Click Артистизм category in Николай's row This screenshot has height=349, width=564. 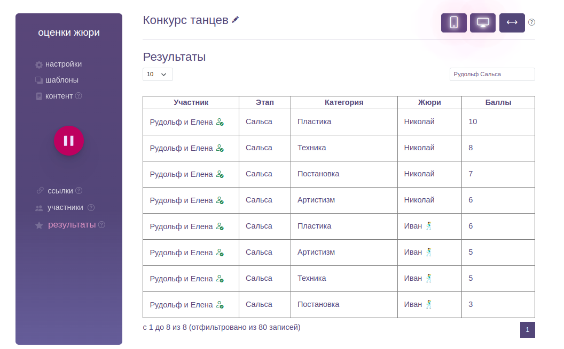[x=316, y=200]
